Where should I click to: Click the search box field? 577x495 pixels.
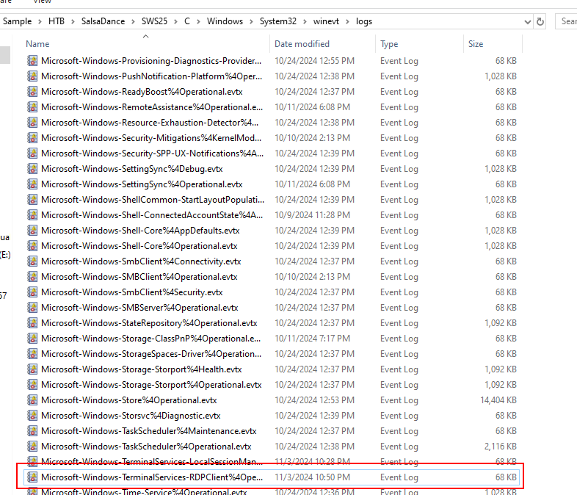[x=567, y=21]
